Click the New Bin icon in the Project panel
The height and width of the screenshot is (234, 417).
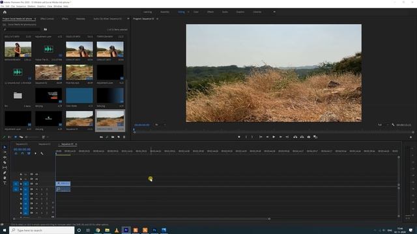point(113,137)
